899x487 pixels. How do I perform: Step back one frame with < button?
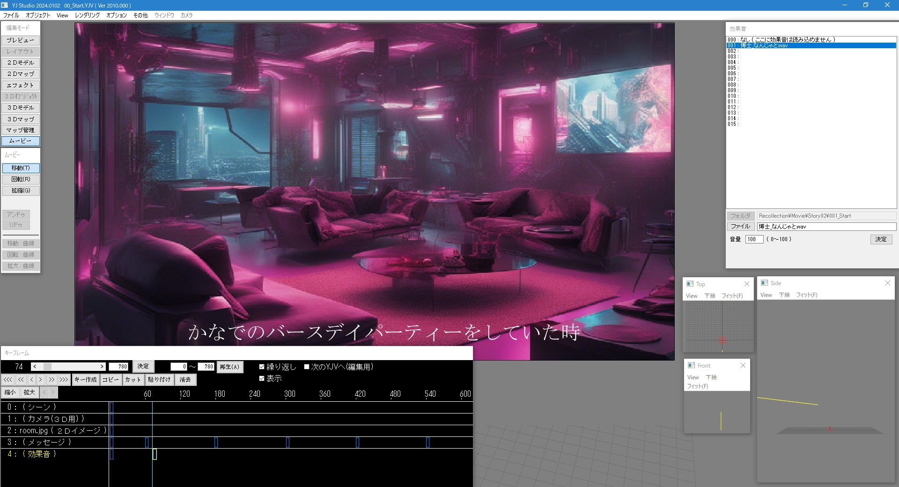[x=31, y=380]
